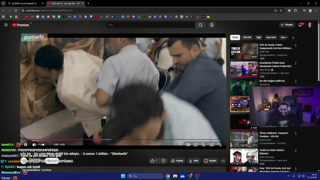Go back in browser history

pyautogui.click(x=3, y=10)
